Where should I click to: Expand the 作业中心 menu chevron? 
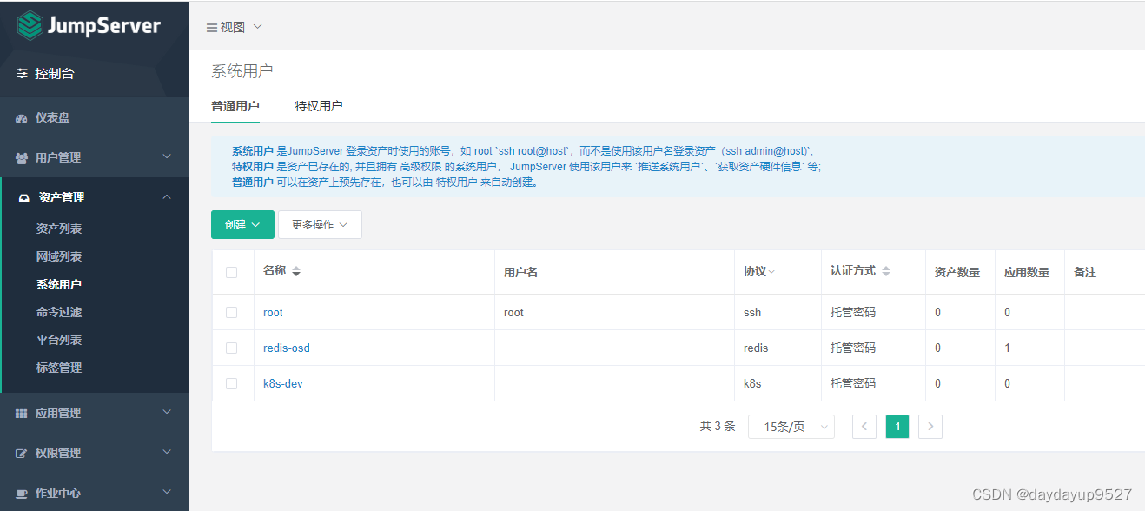tap(168, 493)
